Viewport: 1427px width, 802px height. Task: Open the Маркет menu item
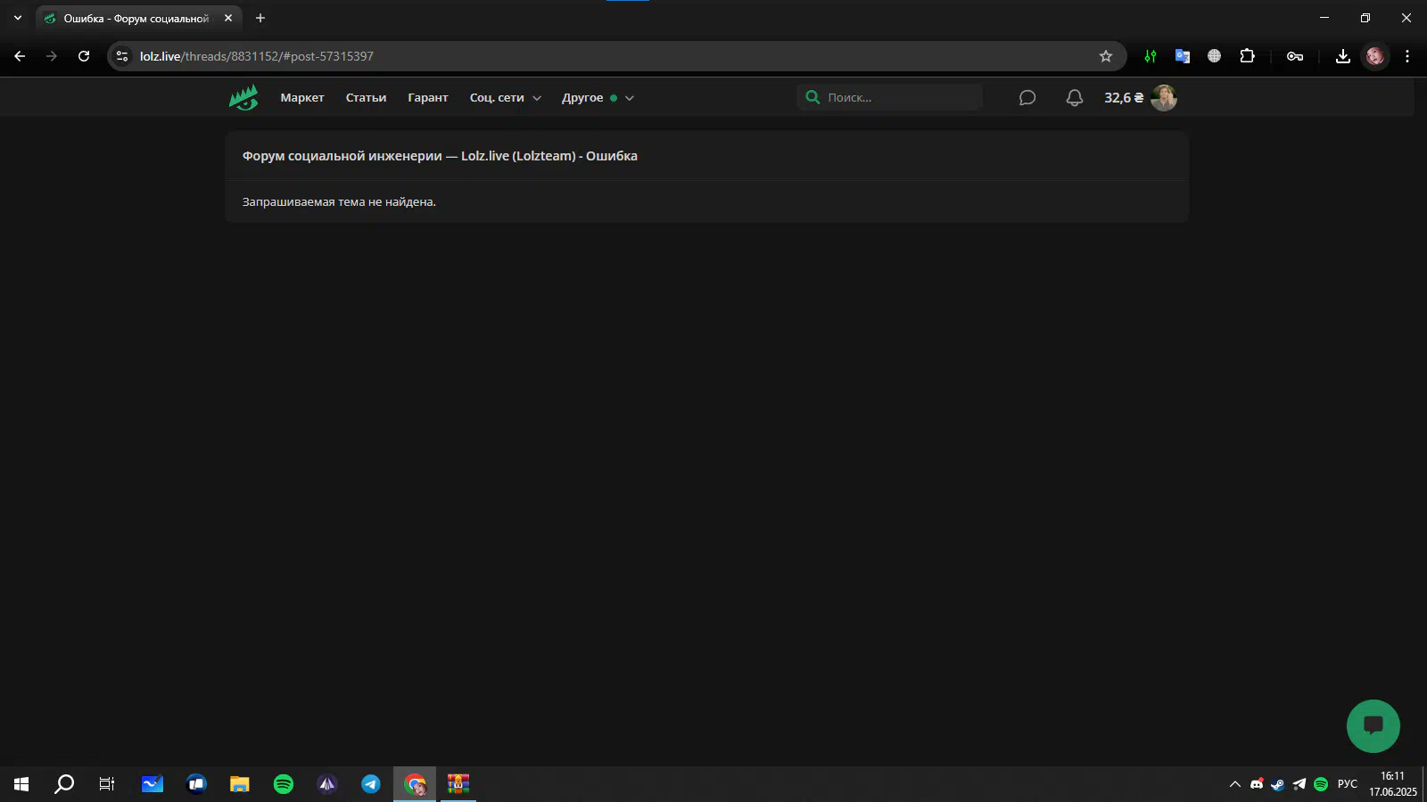click(x=302, y=98)
